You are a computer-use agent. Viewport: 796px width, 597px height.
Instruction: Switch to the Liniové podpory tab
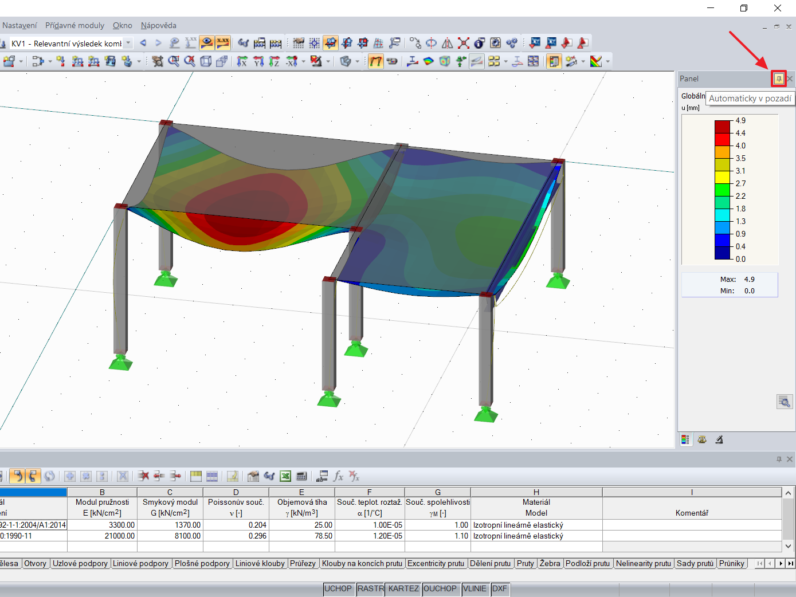click(x=140, y=563)
